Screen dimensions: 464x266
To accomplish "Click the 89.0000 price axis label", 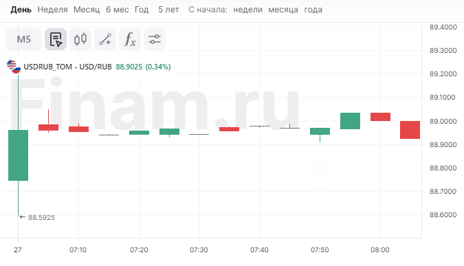I will tap(443, 121).
